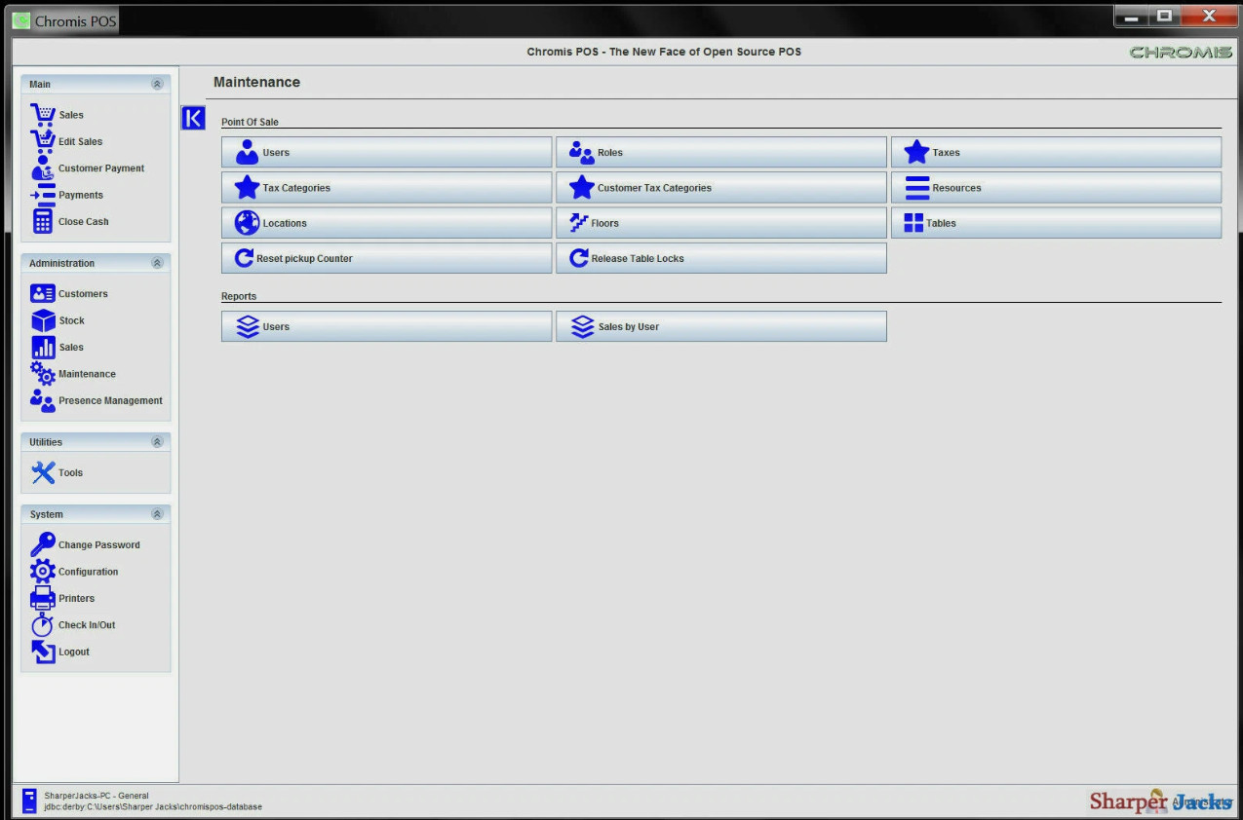Click the Change Password key icon
Screen dimensions: 1243x820
(43, 544)
